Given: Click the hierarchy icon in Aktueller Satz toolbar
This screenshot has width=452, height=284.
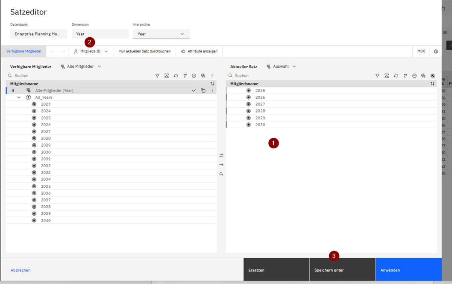Looking at the screenshot, I should (x=387, y=76).
